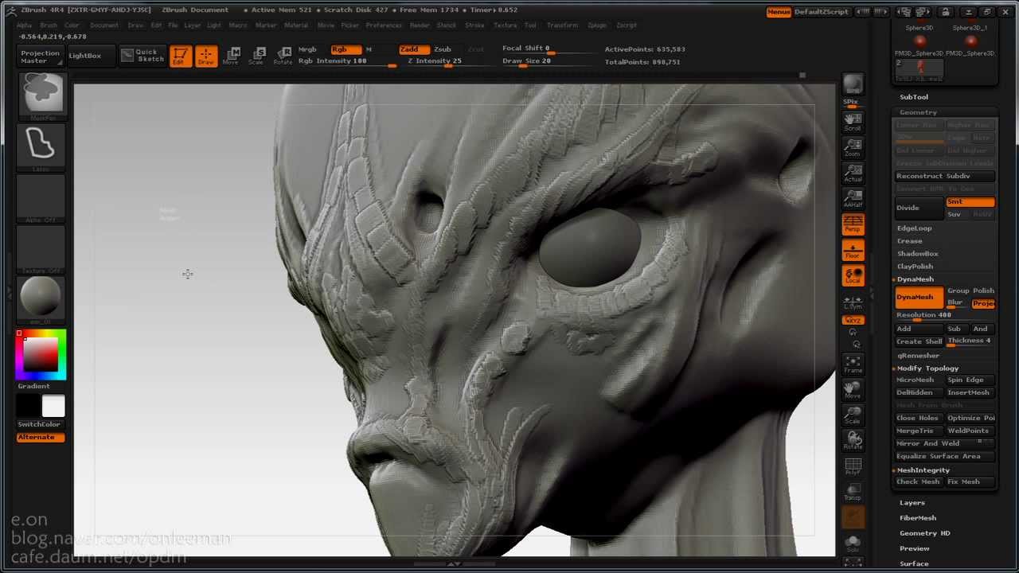The width and height of the screenshot is (1019, 573).
Task: Open the Quick Sketch tool
Action: coord(143,55)
